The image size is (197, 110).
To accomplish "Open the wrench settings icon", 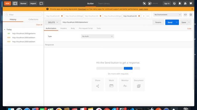I will click(x=185, y=3).
